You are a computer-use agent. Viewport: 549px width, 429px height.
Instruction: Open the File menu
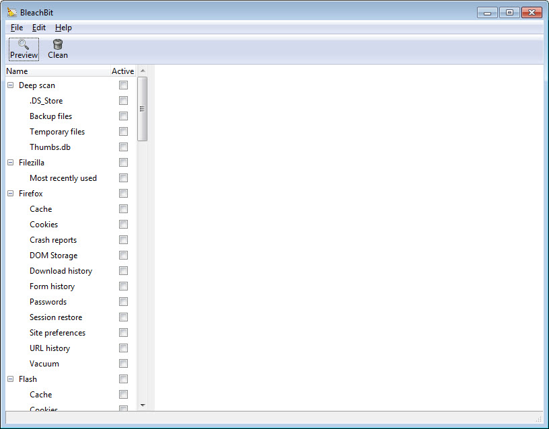(17, 28)
